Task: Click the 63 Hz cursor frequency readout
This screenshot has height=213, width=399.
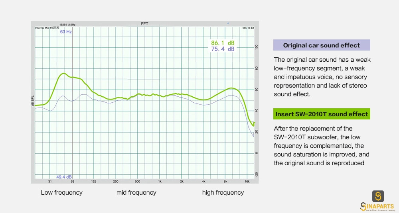Action: pyautogui.click(x=66, y=32)
